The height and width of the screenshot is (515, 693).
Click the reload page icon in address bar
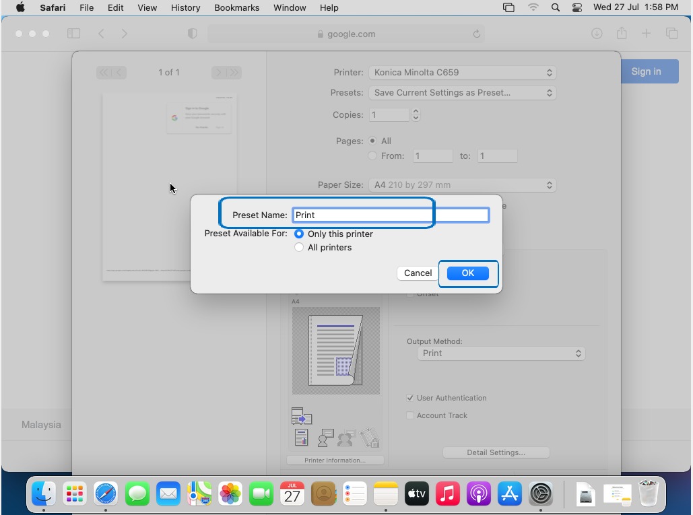477,34
